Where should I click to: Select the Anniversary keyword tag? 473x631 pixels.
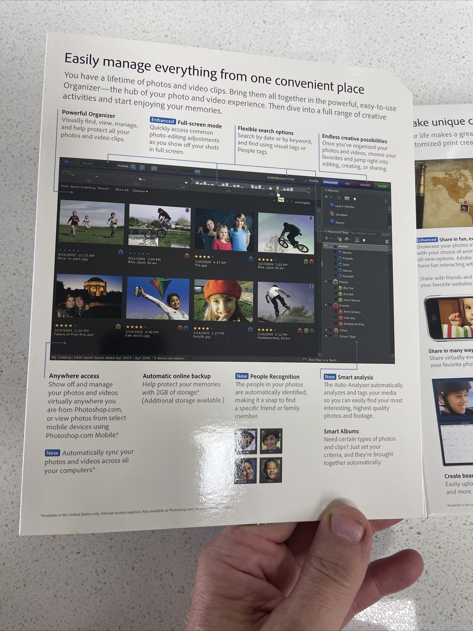352,312
